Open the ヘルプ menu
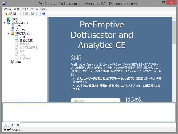Screen dimensions: 178x134 (44, 9)
